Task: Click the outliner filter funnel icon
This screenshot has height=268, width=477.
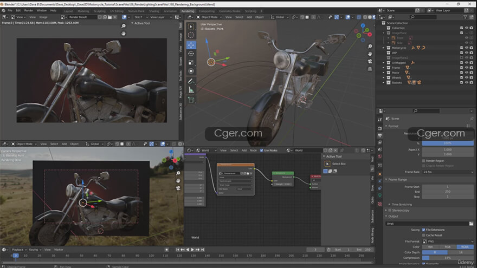Action: coord(465,17)
